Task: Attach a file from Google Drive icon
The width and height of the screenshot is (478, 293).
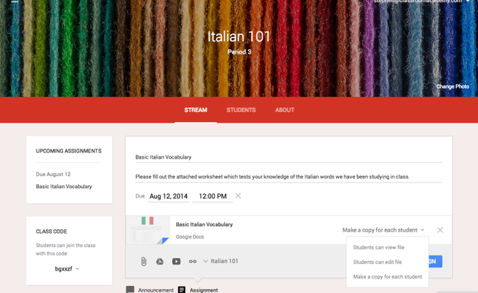Action: click(160, 261)
